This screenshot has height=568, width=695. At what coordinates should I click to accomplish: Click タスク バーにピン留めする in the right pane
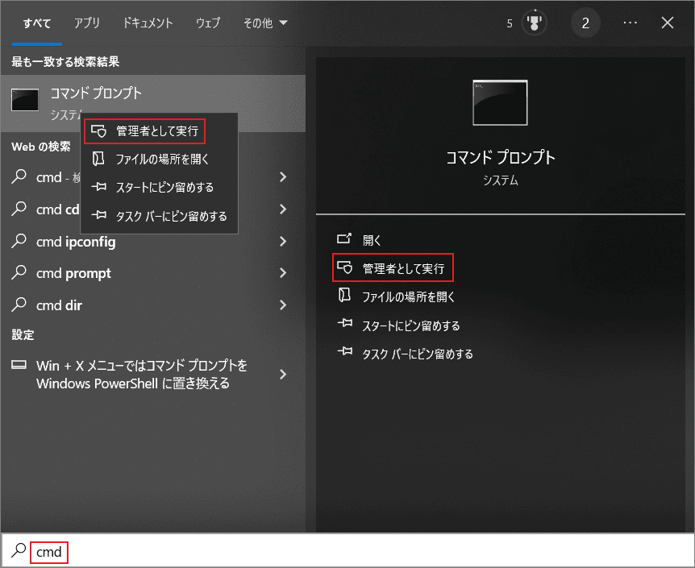418,354
